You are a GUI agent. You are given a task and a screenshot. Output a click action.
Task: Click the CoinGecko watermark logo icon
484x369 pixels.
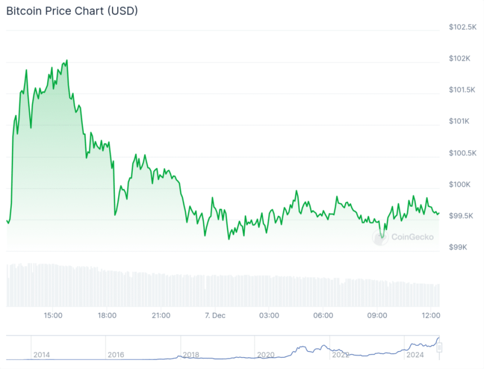point(380,237)
